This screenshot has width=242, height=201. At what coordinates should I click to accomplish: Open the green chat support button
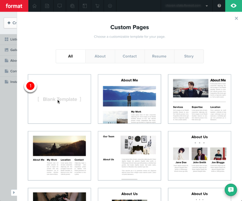click(231, 190)
